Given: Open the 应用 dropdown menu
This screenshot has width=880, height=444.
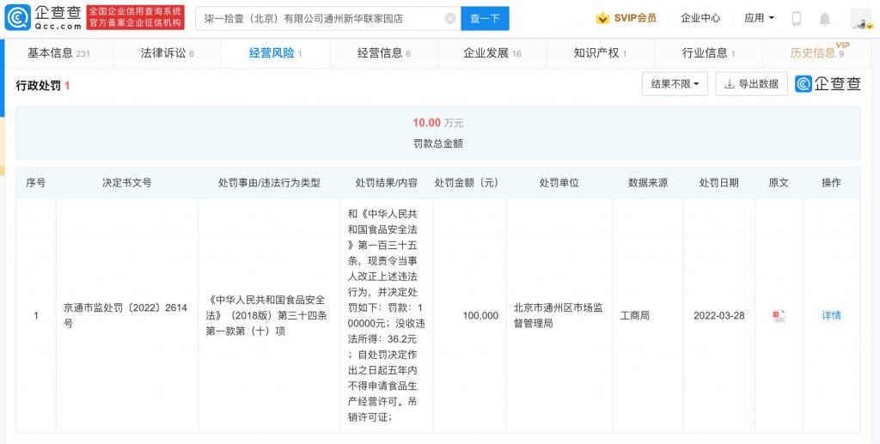Looking at the screenshot, I should (759, 18).
